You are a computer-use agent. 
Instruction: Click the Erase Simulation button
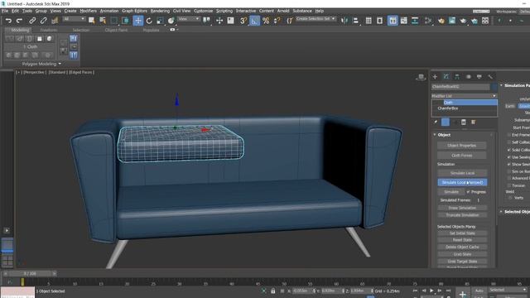click(x=462, y=208)
